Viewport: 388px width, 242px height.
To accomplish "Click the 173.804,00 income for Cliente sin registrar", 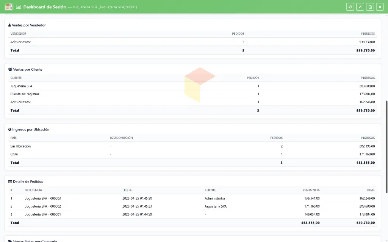I will pos(367,94).
